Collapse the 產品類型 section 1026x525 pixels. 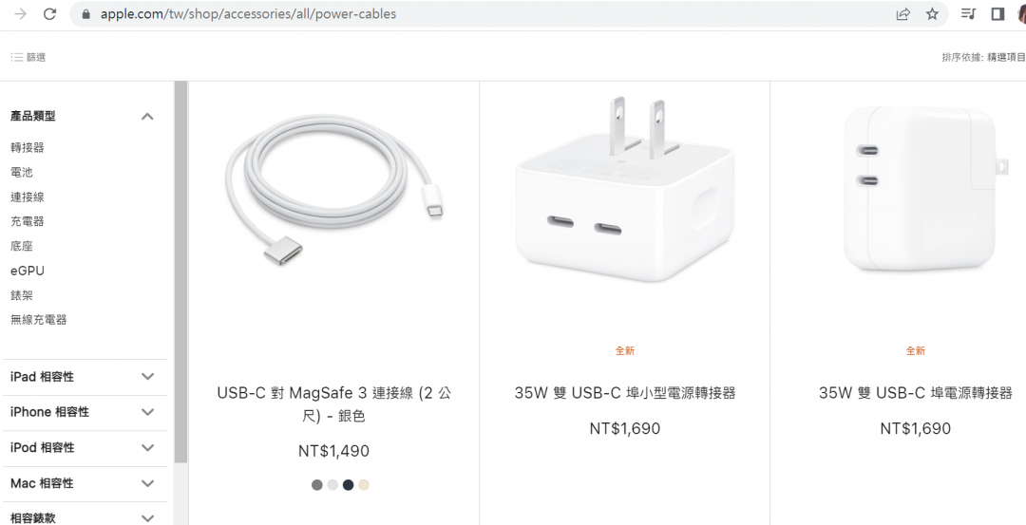click(148, 117)
